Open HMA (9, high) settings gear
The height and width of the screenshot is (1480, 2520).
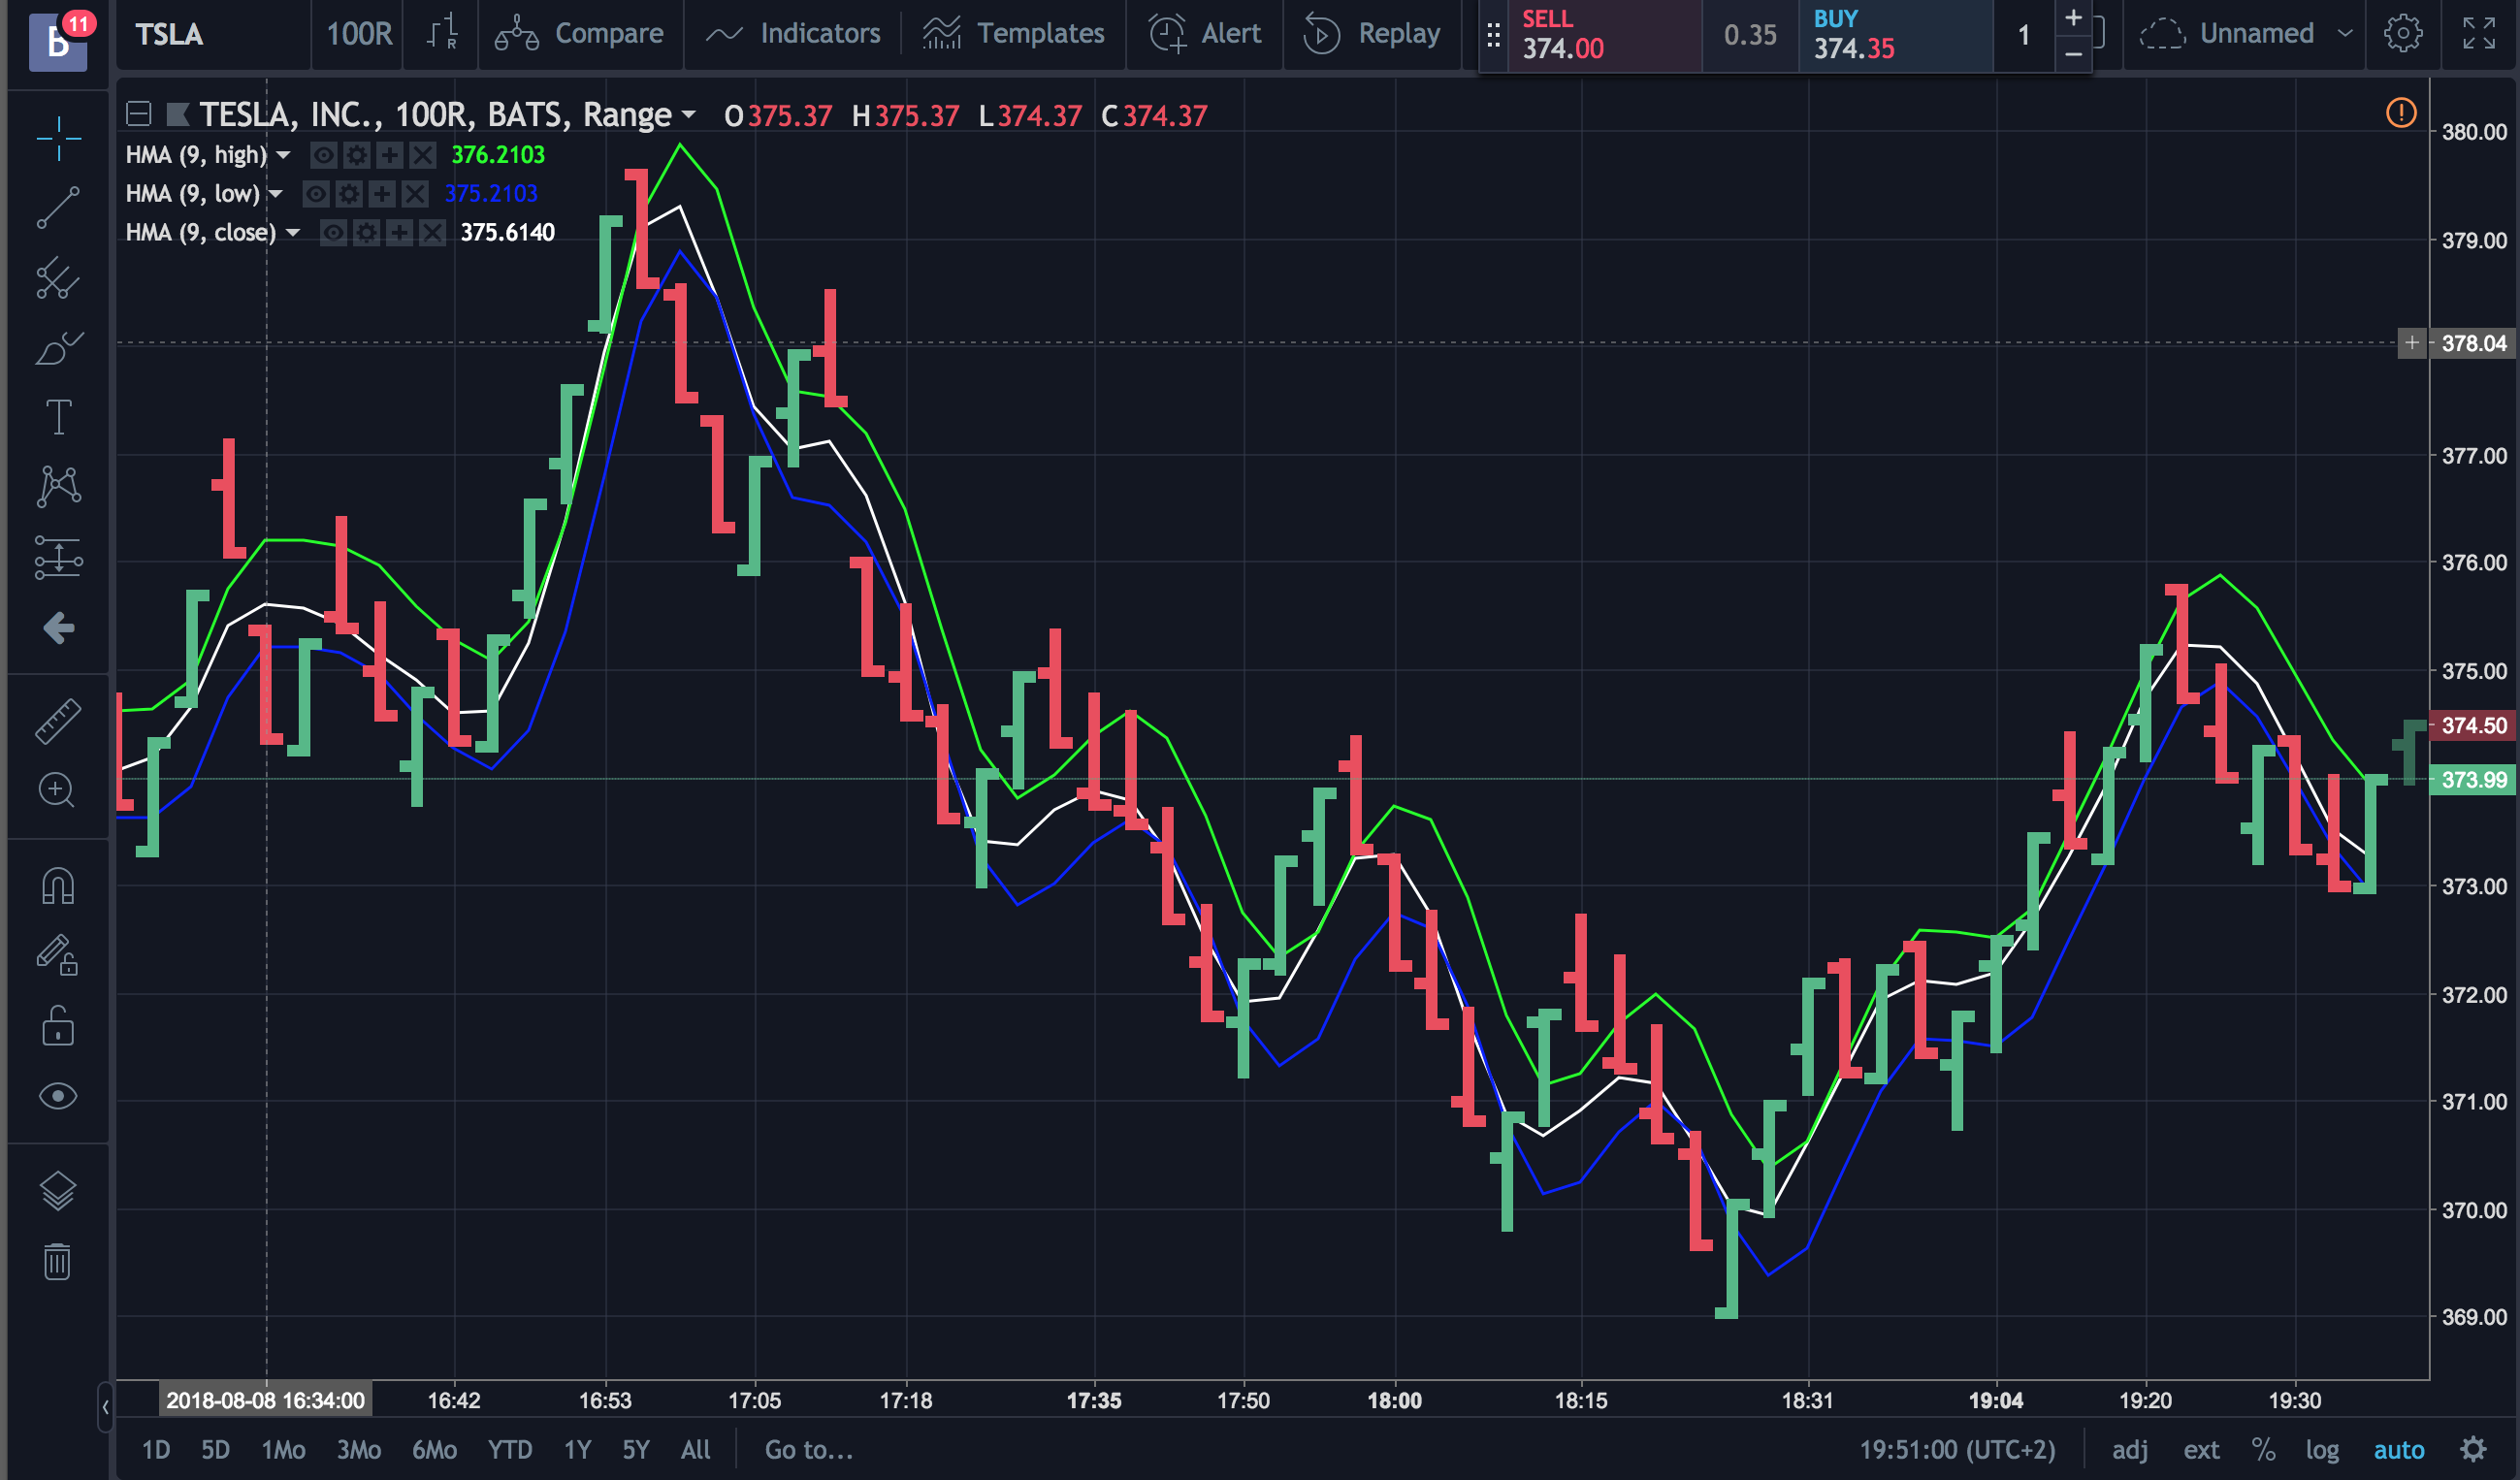point(357,155)
